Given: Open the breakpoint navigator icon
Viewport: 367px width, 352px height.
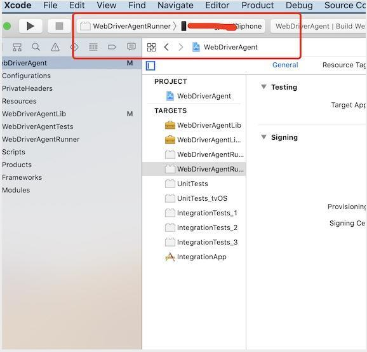Looking at the screenshot, I should 112,47.
